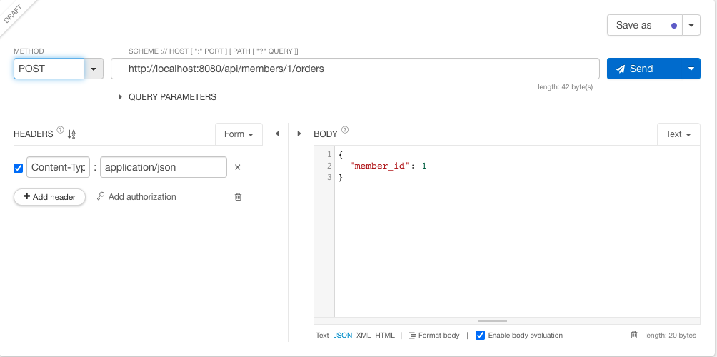Click the body editor resize handle
This screenshot has width=717, height=357.
coord(493,321)
